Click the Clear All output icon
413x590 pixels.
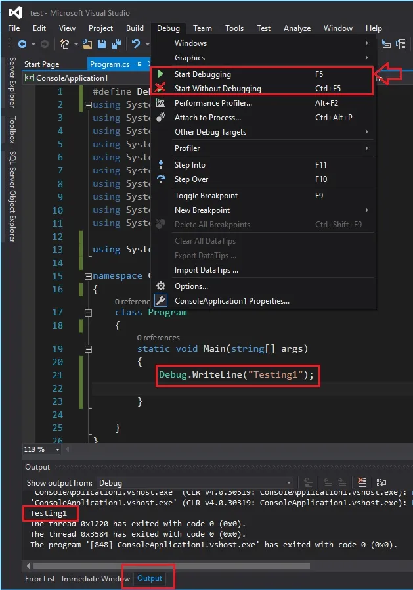tap(362, 482)
